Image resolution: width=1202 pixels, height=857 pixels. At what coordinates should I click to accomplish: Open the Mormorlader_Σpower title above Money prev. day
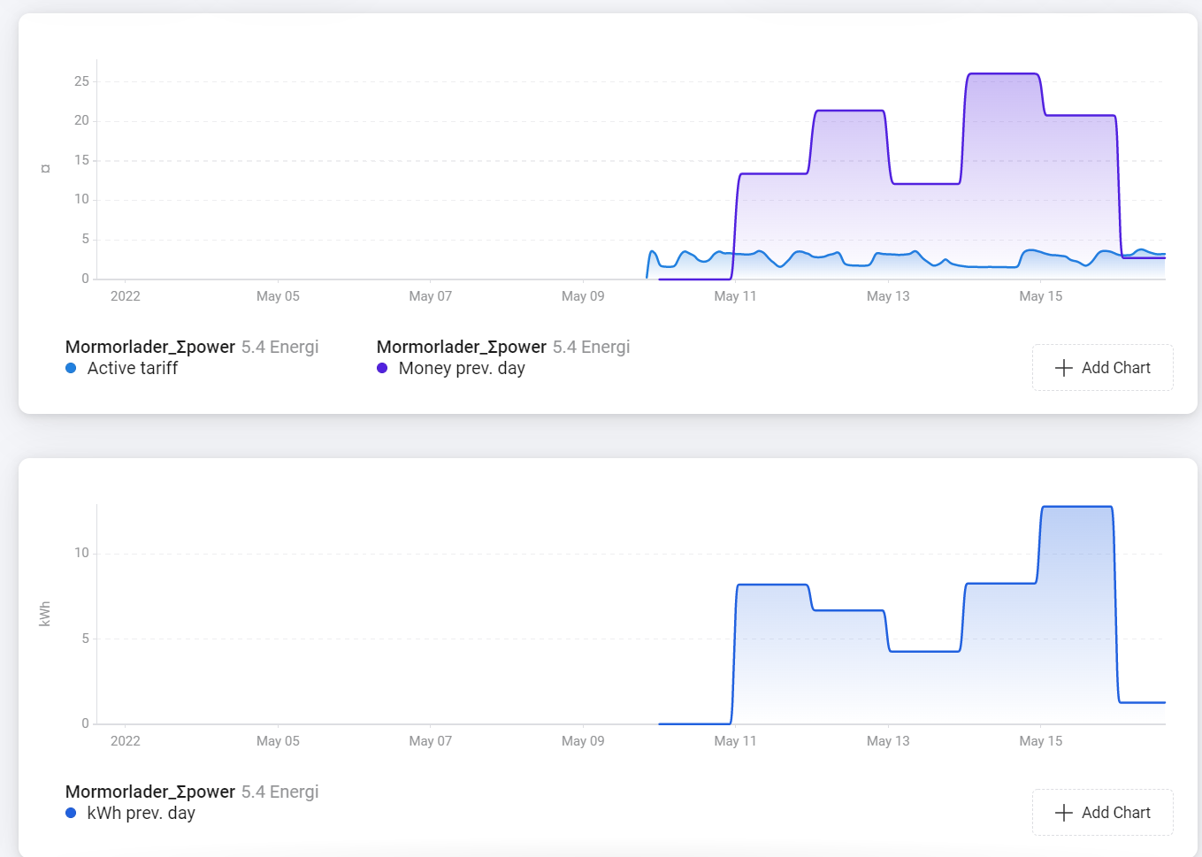(x=462, y=347)
